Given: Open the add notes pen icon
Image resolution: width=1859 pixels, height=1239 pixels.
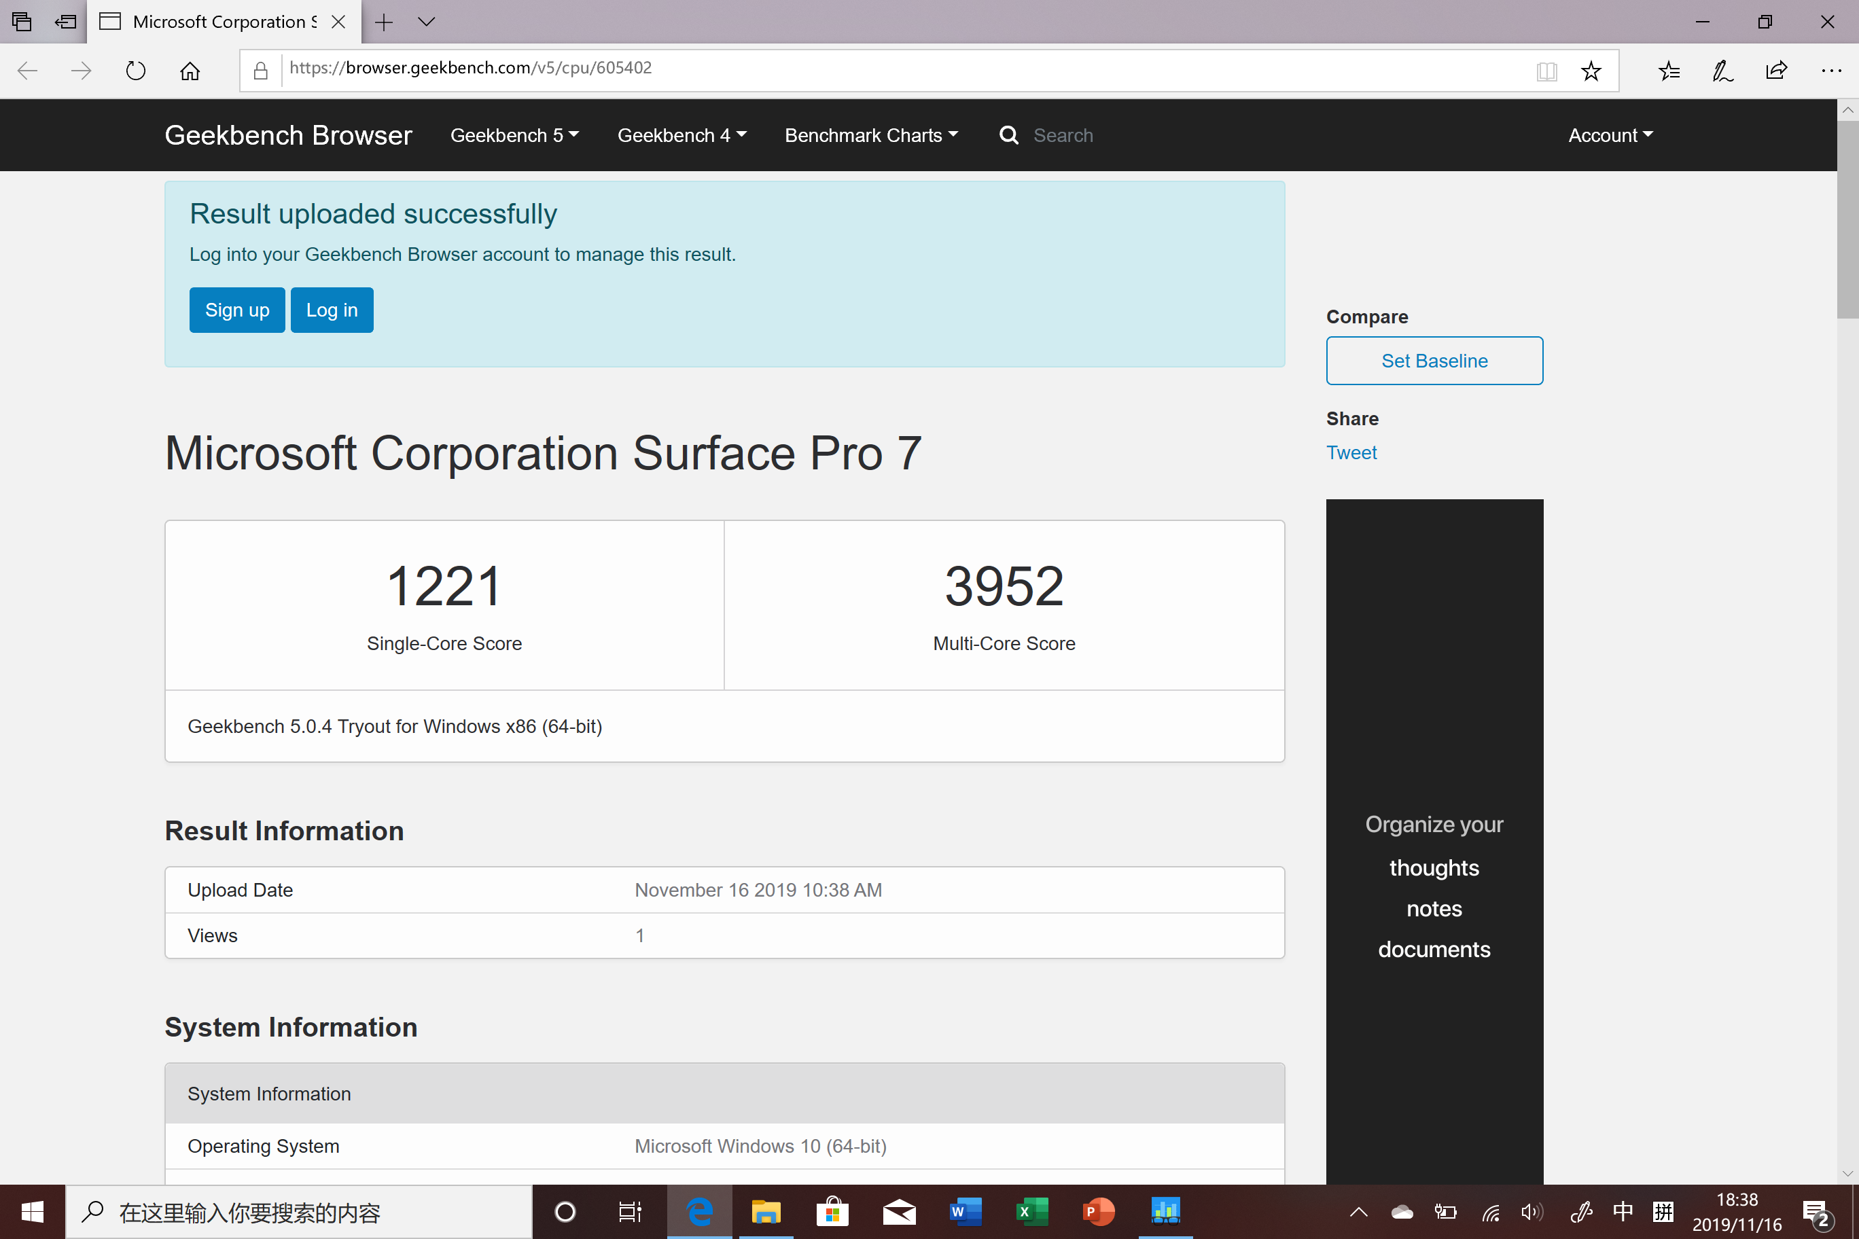Looking at the screenshot, I should [1722, 71].
